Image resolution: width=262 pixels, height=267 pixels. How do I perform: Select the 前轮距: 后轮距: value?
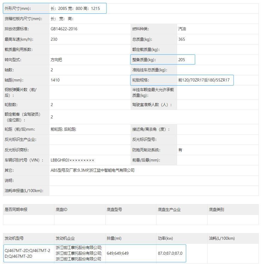click(63, 129)
